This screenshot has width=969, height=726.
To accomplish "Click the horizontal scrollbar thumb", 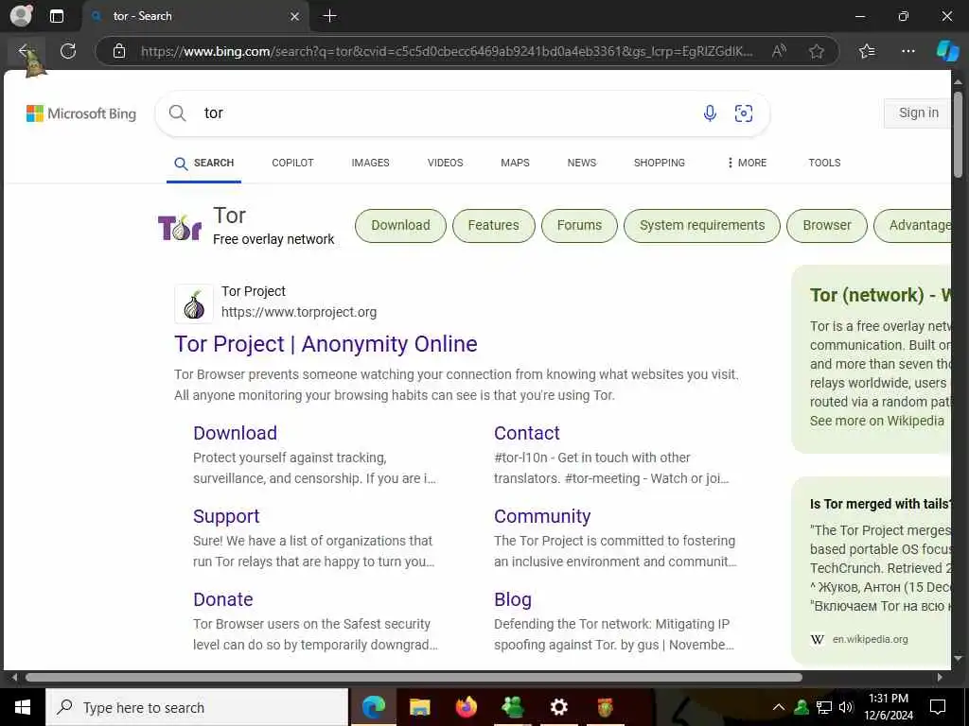I will click(414, 677).
